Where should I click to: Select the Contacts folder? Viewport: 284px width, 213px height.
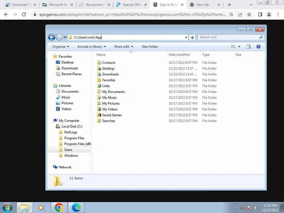pos(109,63)
